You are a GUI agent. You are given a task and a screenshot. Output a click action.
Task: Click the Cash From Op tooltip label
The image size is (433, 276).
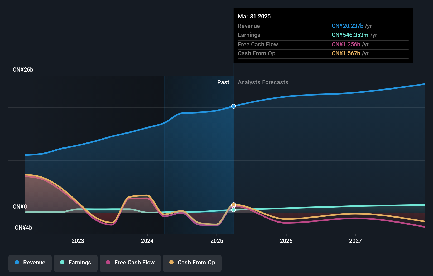point(257,53)
